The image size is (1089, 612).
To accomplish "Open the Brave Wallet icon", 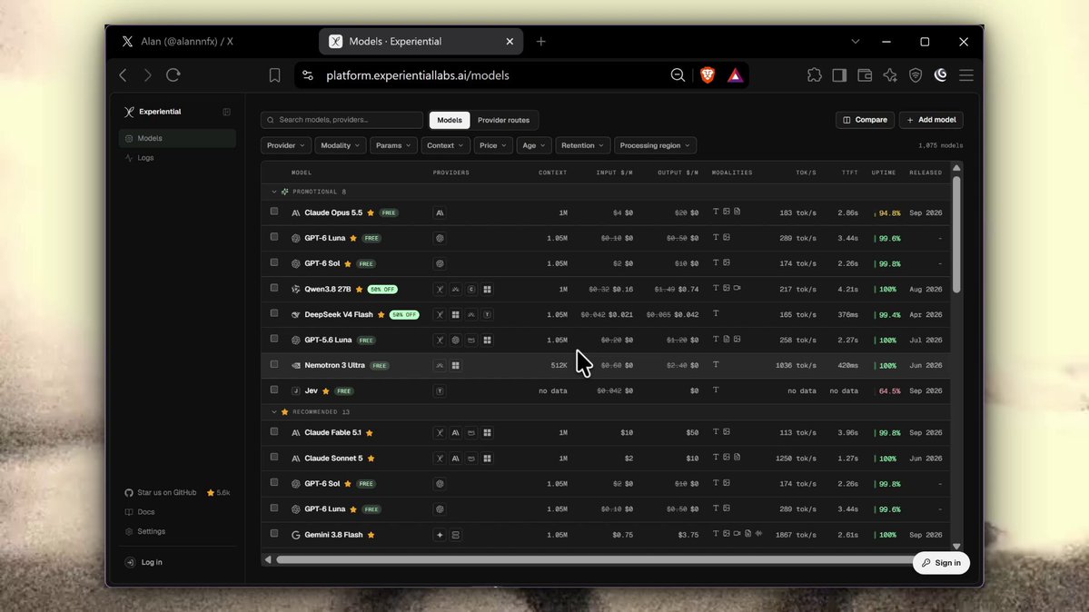I will tap(865, 75).
